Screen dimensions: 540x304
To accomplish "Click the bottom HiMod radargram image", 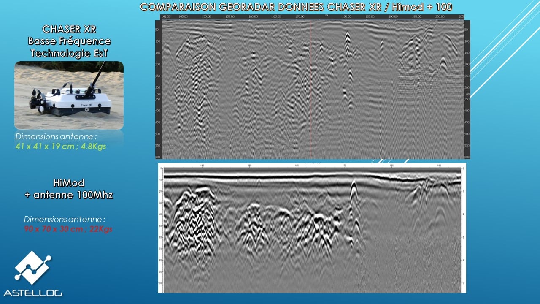I will coord(312,228).
